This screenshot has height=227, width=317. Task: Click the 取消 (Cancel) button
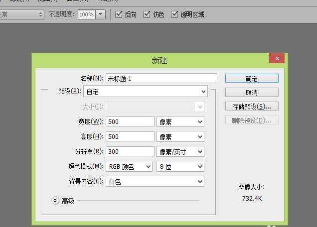[x=252, y=93]
